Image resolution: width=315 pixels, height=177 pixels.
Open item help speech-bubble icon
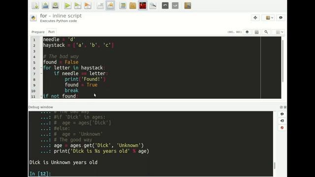pyautogui.click(x=281, y=18)
